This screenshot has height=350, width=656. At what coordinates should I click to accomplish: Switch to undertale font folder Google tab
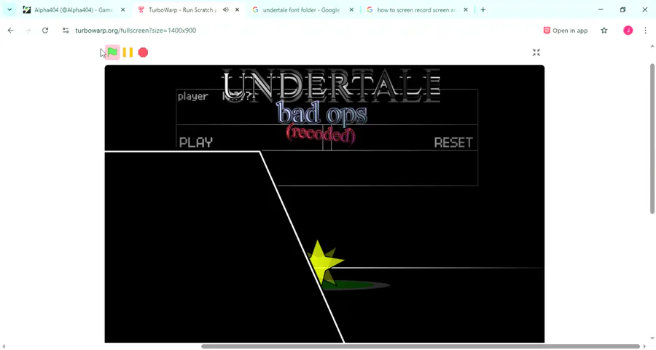click(301, 9)
